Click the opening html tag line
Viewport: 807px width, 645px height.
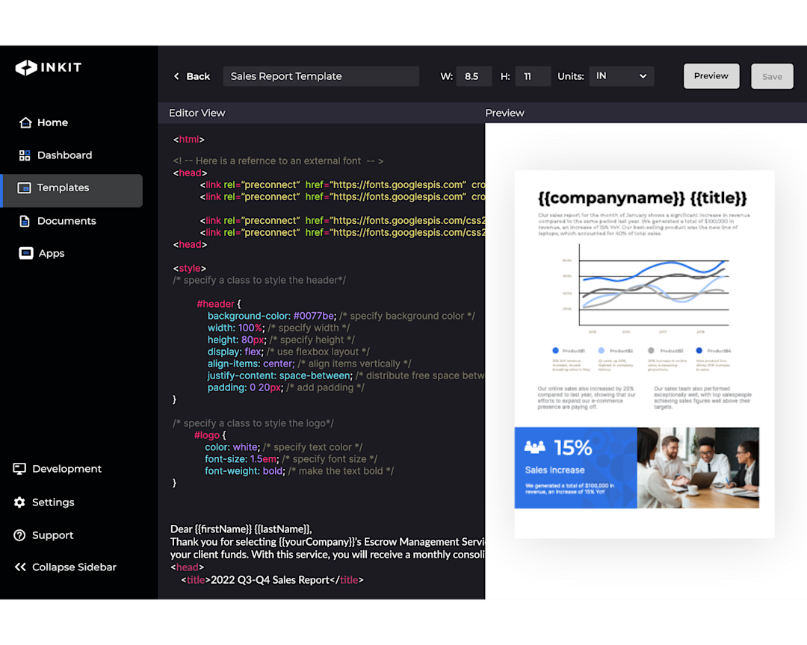coord(189,140)
